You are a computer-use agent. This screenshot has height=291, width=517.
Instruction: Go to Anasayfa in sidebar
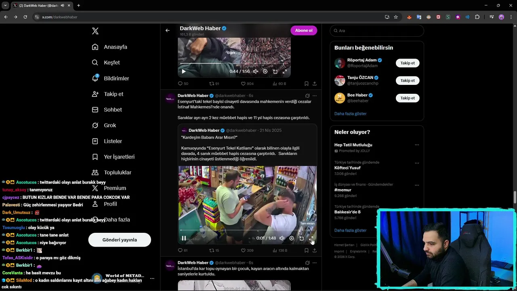[x=109, y=47]
